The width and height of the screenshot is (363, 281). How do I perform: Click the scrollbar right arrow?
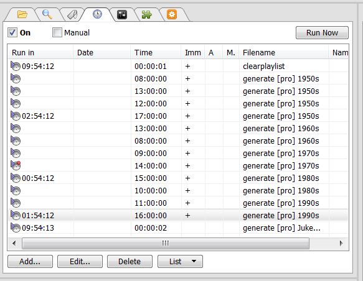341,243
